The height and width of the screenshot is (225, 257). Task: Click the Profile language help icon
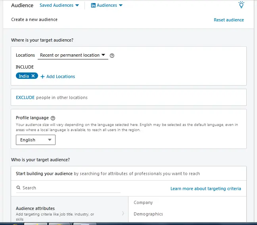(53, 118)
